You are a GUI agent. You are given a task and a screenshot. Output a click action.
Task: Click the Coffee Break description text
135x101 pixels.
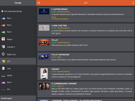(x=88, y=14)
